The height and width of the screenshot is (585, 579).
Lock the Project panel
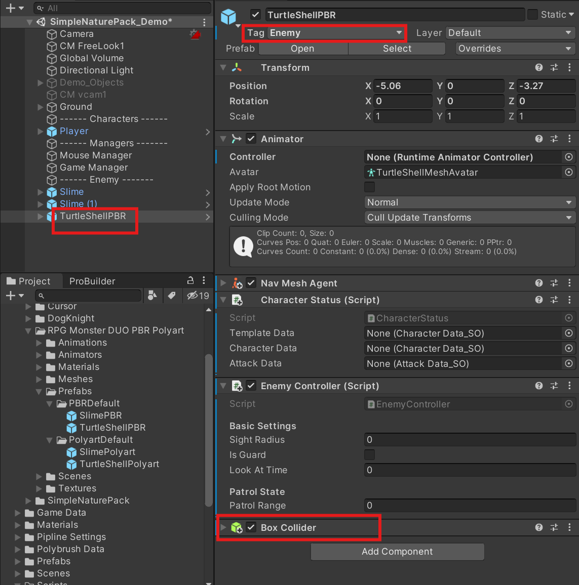tap(190, 280)
